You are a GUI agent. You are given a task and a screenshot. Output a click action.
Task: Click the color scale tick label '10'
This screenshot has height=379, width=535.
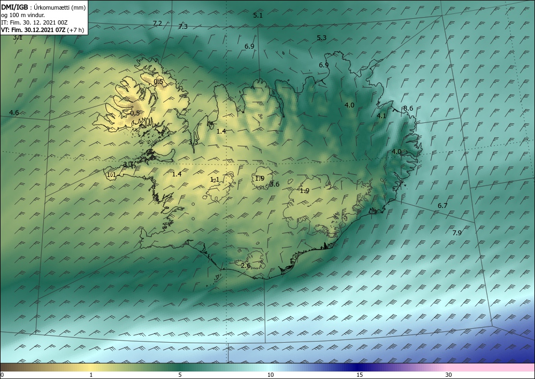(x=271, y=375)
